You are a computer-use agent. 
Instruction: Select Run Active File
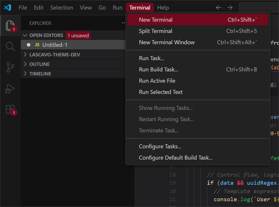click(x=198, y=81)
